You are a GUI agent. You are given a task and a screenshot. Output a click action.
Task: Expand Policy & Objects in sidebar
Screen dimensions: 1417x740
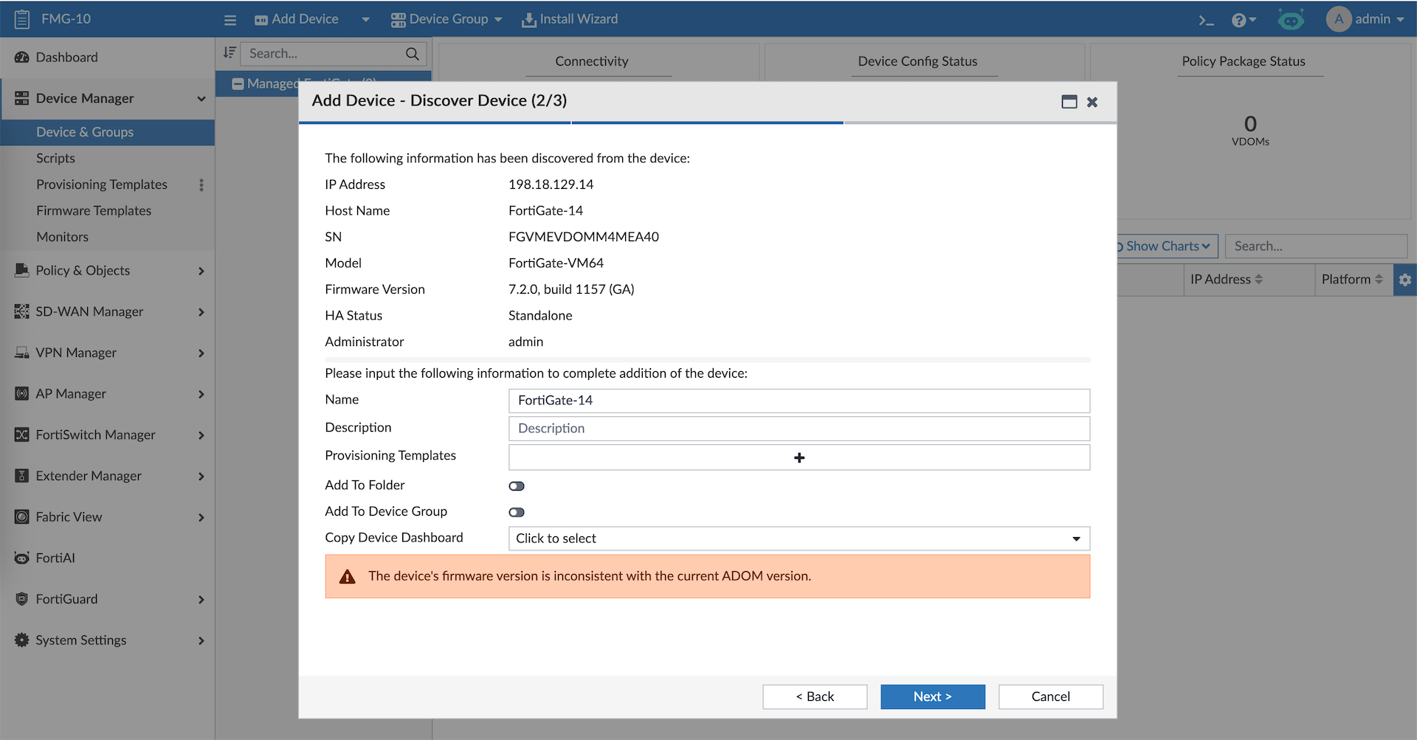(108, 271)
